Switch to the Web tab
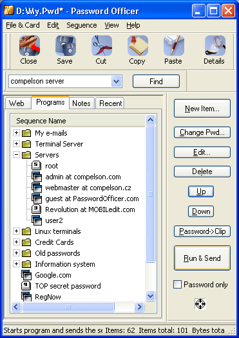Image resolution: width=239 pixels, height=338 pixels. (x=18, y=103)
